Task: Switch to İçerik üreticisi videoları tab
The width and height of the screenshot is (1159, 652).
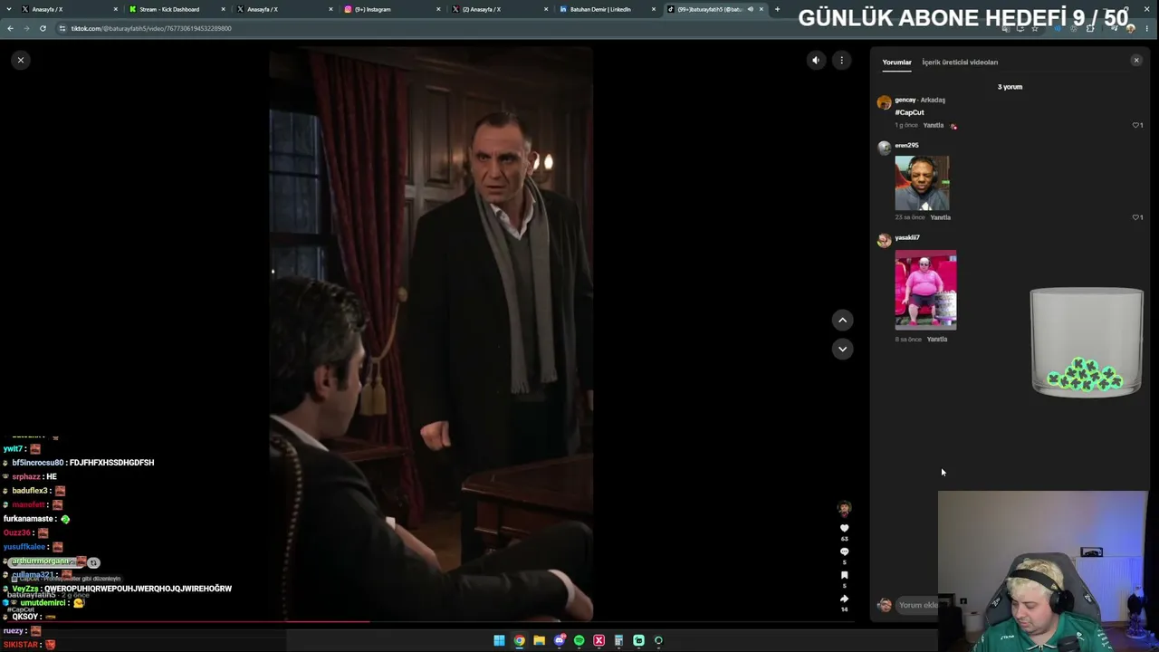Action: [x=960, y=62]
